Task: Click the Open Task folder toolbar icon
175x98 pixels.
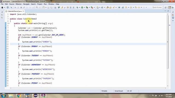Action: (110, 7)
